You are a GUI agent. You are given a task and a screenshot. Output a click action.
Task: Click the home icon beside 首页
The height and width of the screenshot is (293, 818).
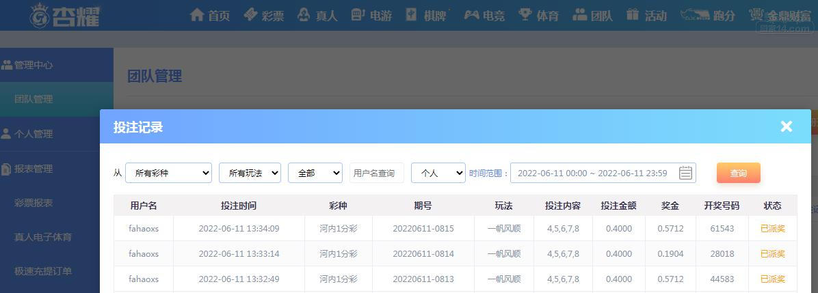click(197, 14)
